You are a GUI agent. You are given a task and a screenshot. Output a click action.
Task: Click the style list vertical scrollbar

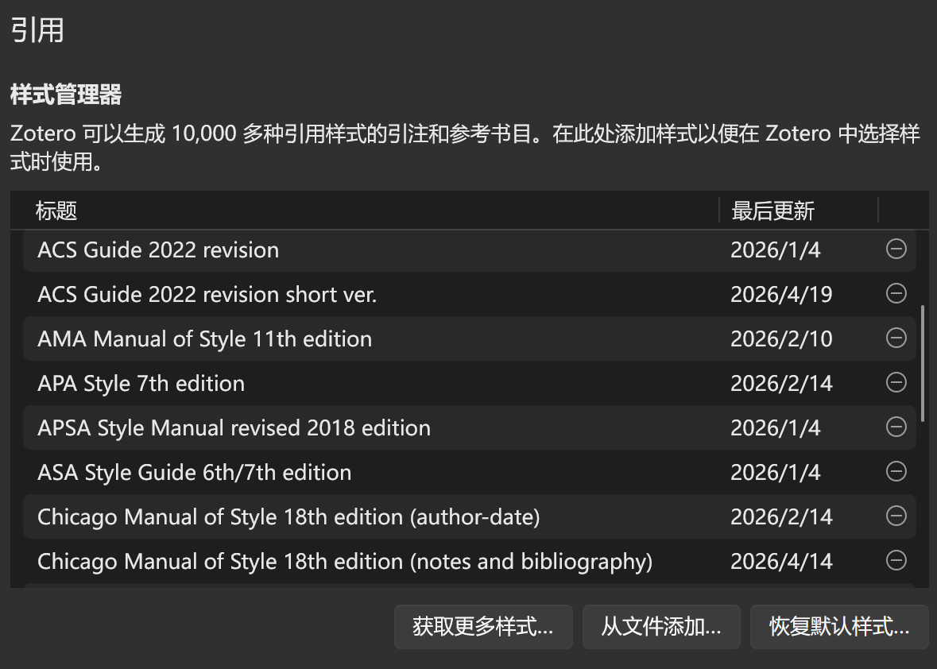[923, 363]
